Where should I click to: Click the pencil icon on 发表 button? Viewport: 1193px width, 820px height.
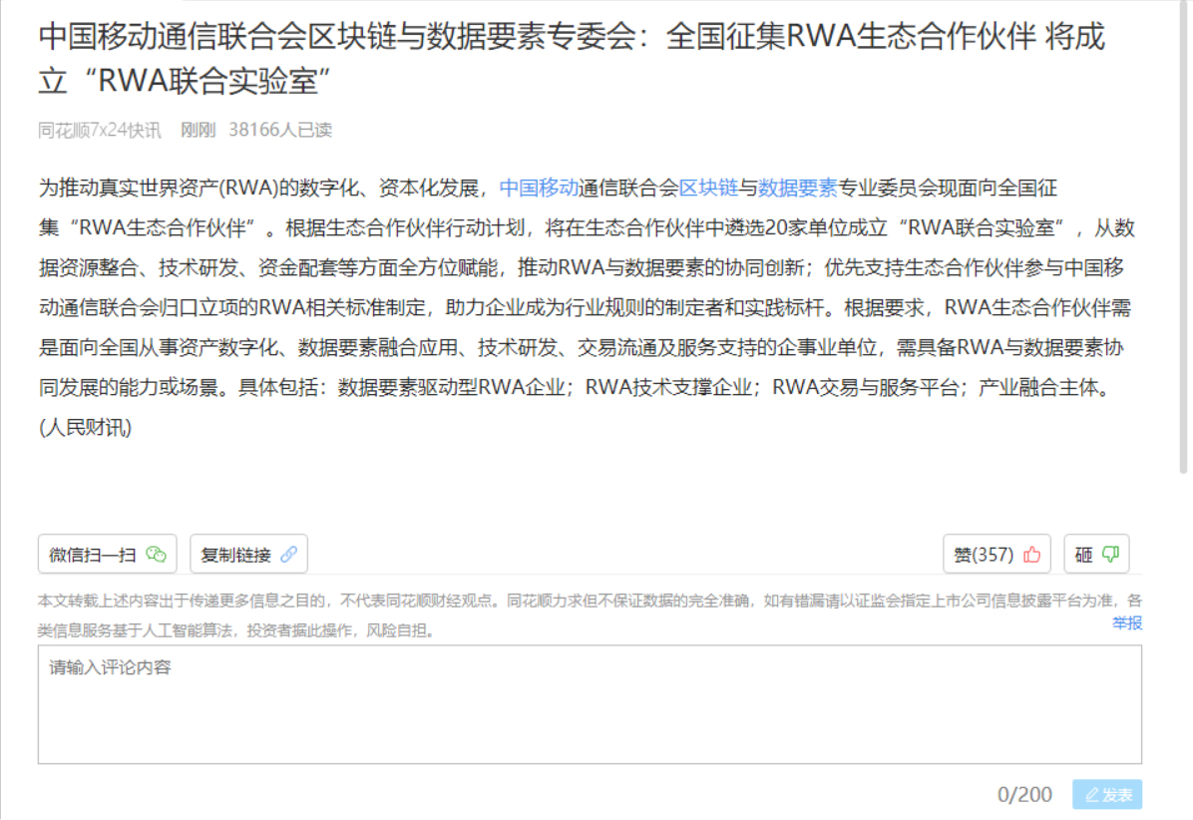(1092, 795)
